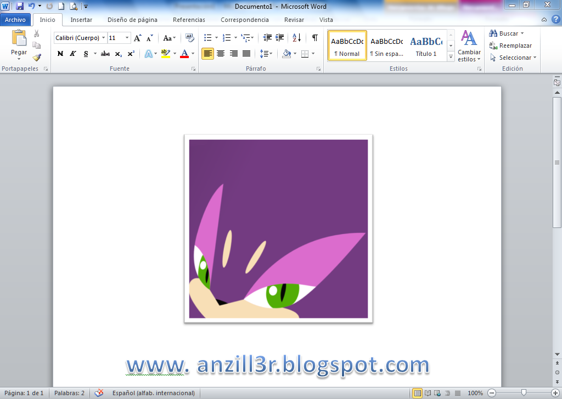Open the line spacing dropdown

pos(266,54)
